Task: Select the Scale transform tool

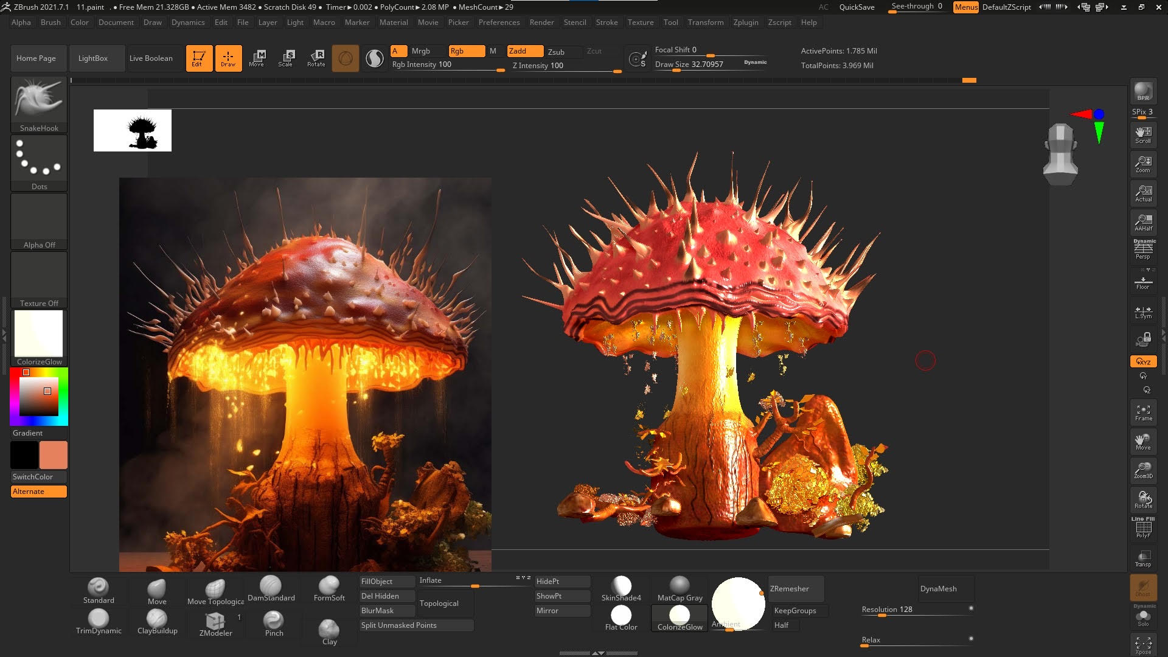Action: coord(286,58)
